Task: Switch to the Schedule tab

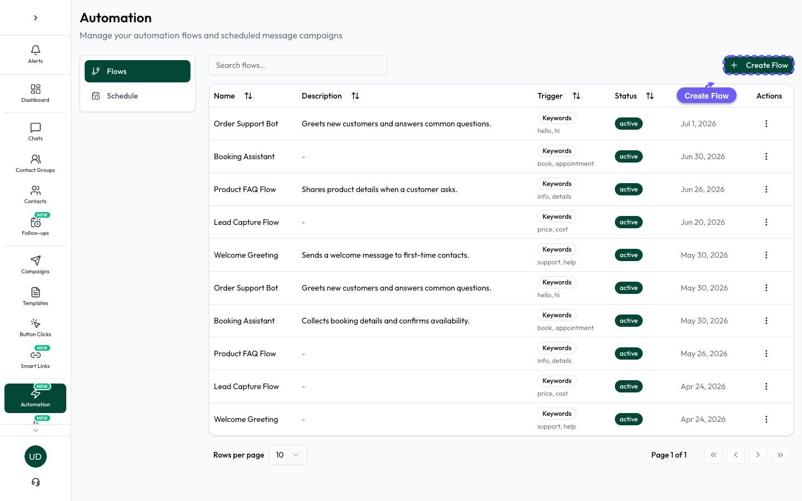Action: point(138,96)
